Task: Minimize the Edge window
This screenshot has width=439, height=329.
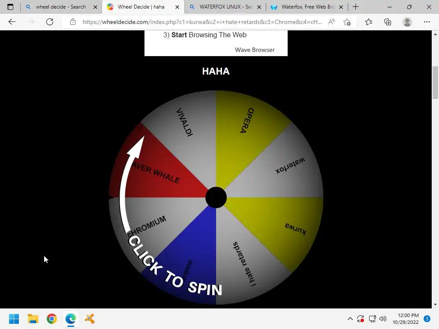Action: (389, 7)
